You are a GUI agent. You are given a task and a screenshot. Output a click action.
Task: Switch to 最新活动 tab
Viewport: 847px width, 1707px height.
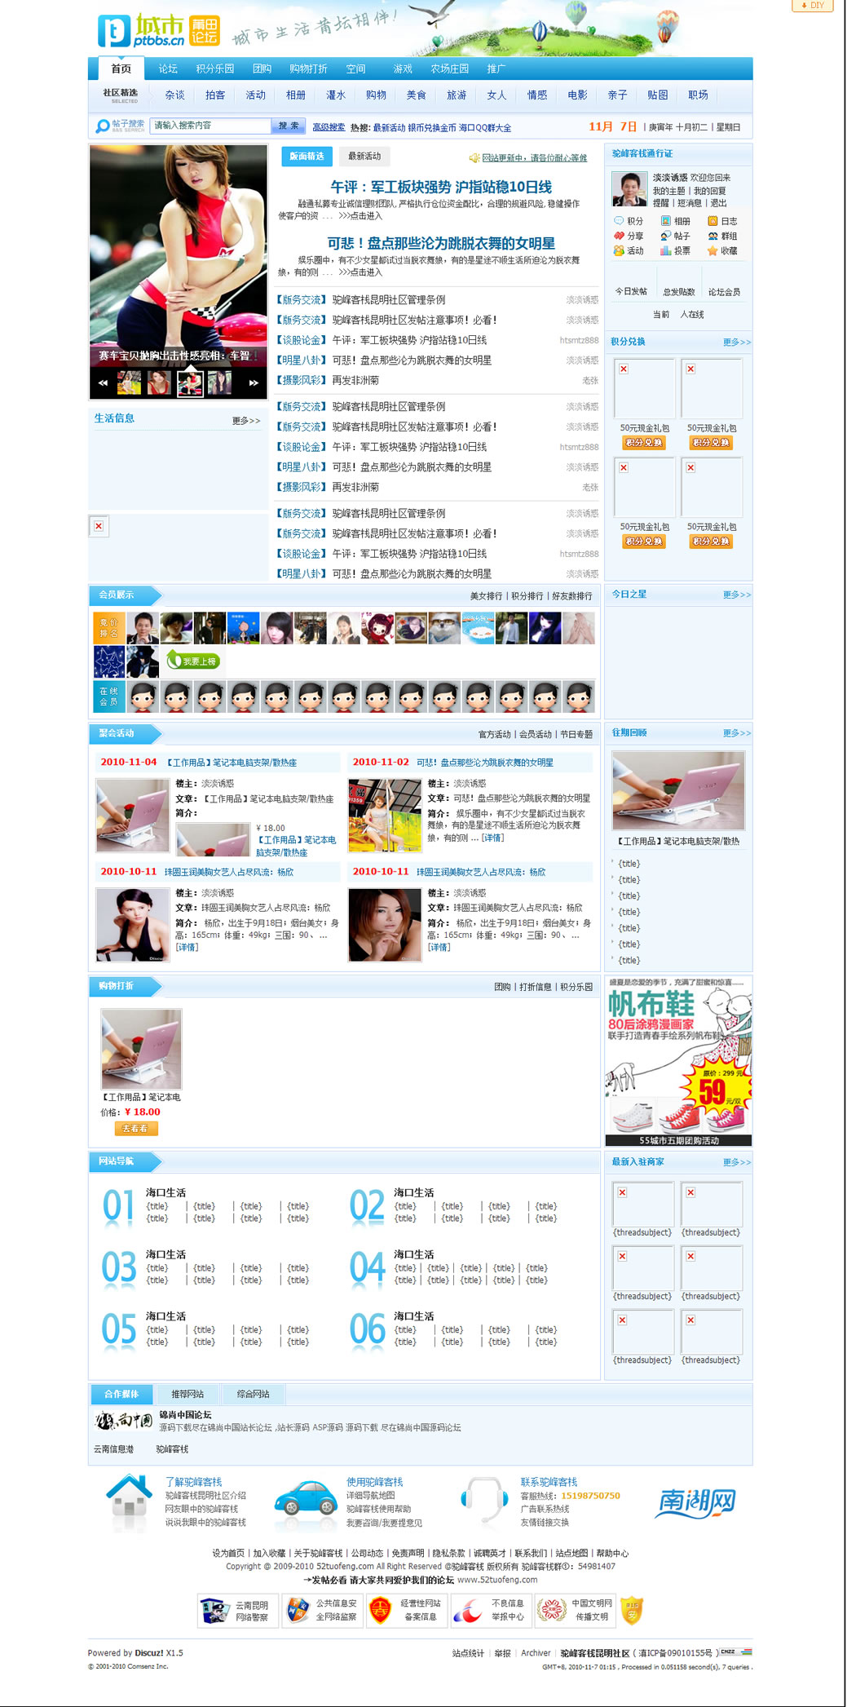(364, 157)
